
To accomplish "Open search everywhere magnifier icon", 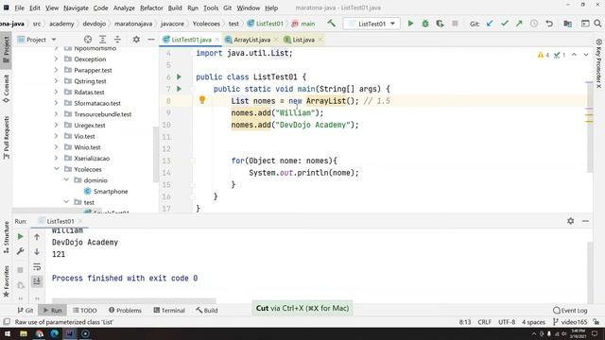I will pos(597,24).
